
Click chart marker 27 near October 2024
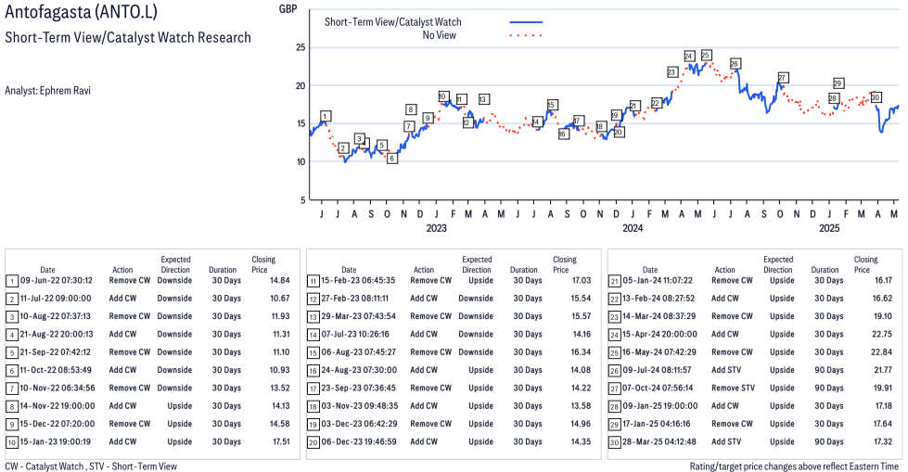(783, 78)
